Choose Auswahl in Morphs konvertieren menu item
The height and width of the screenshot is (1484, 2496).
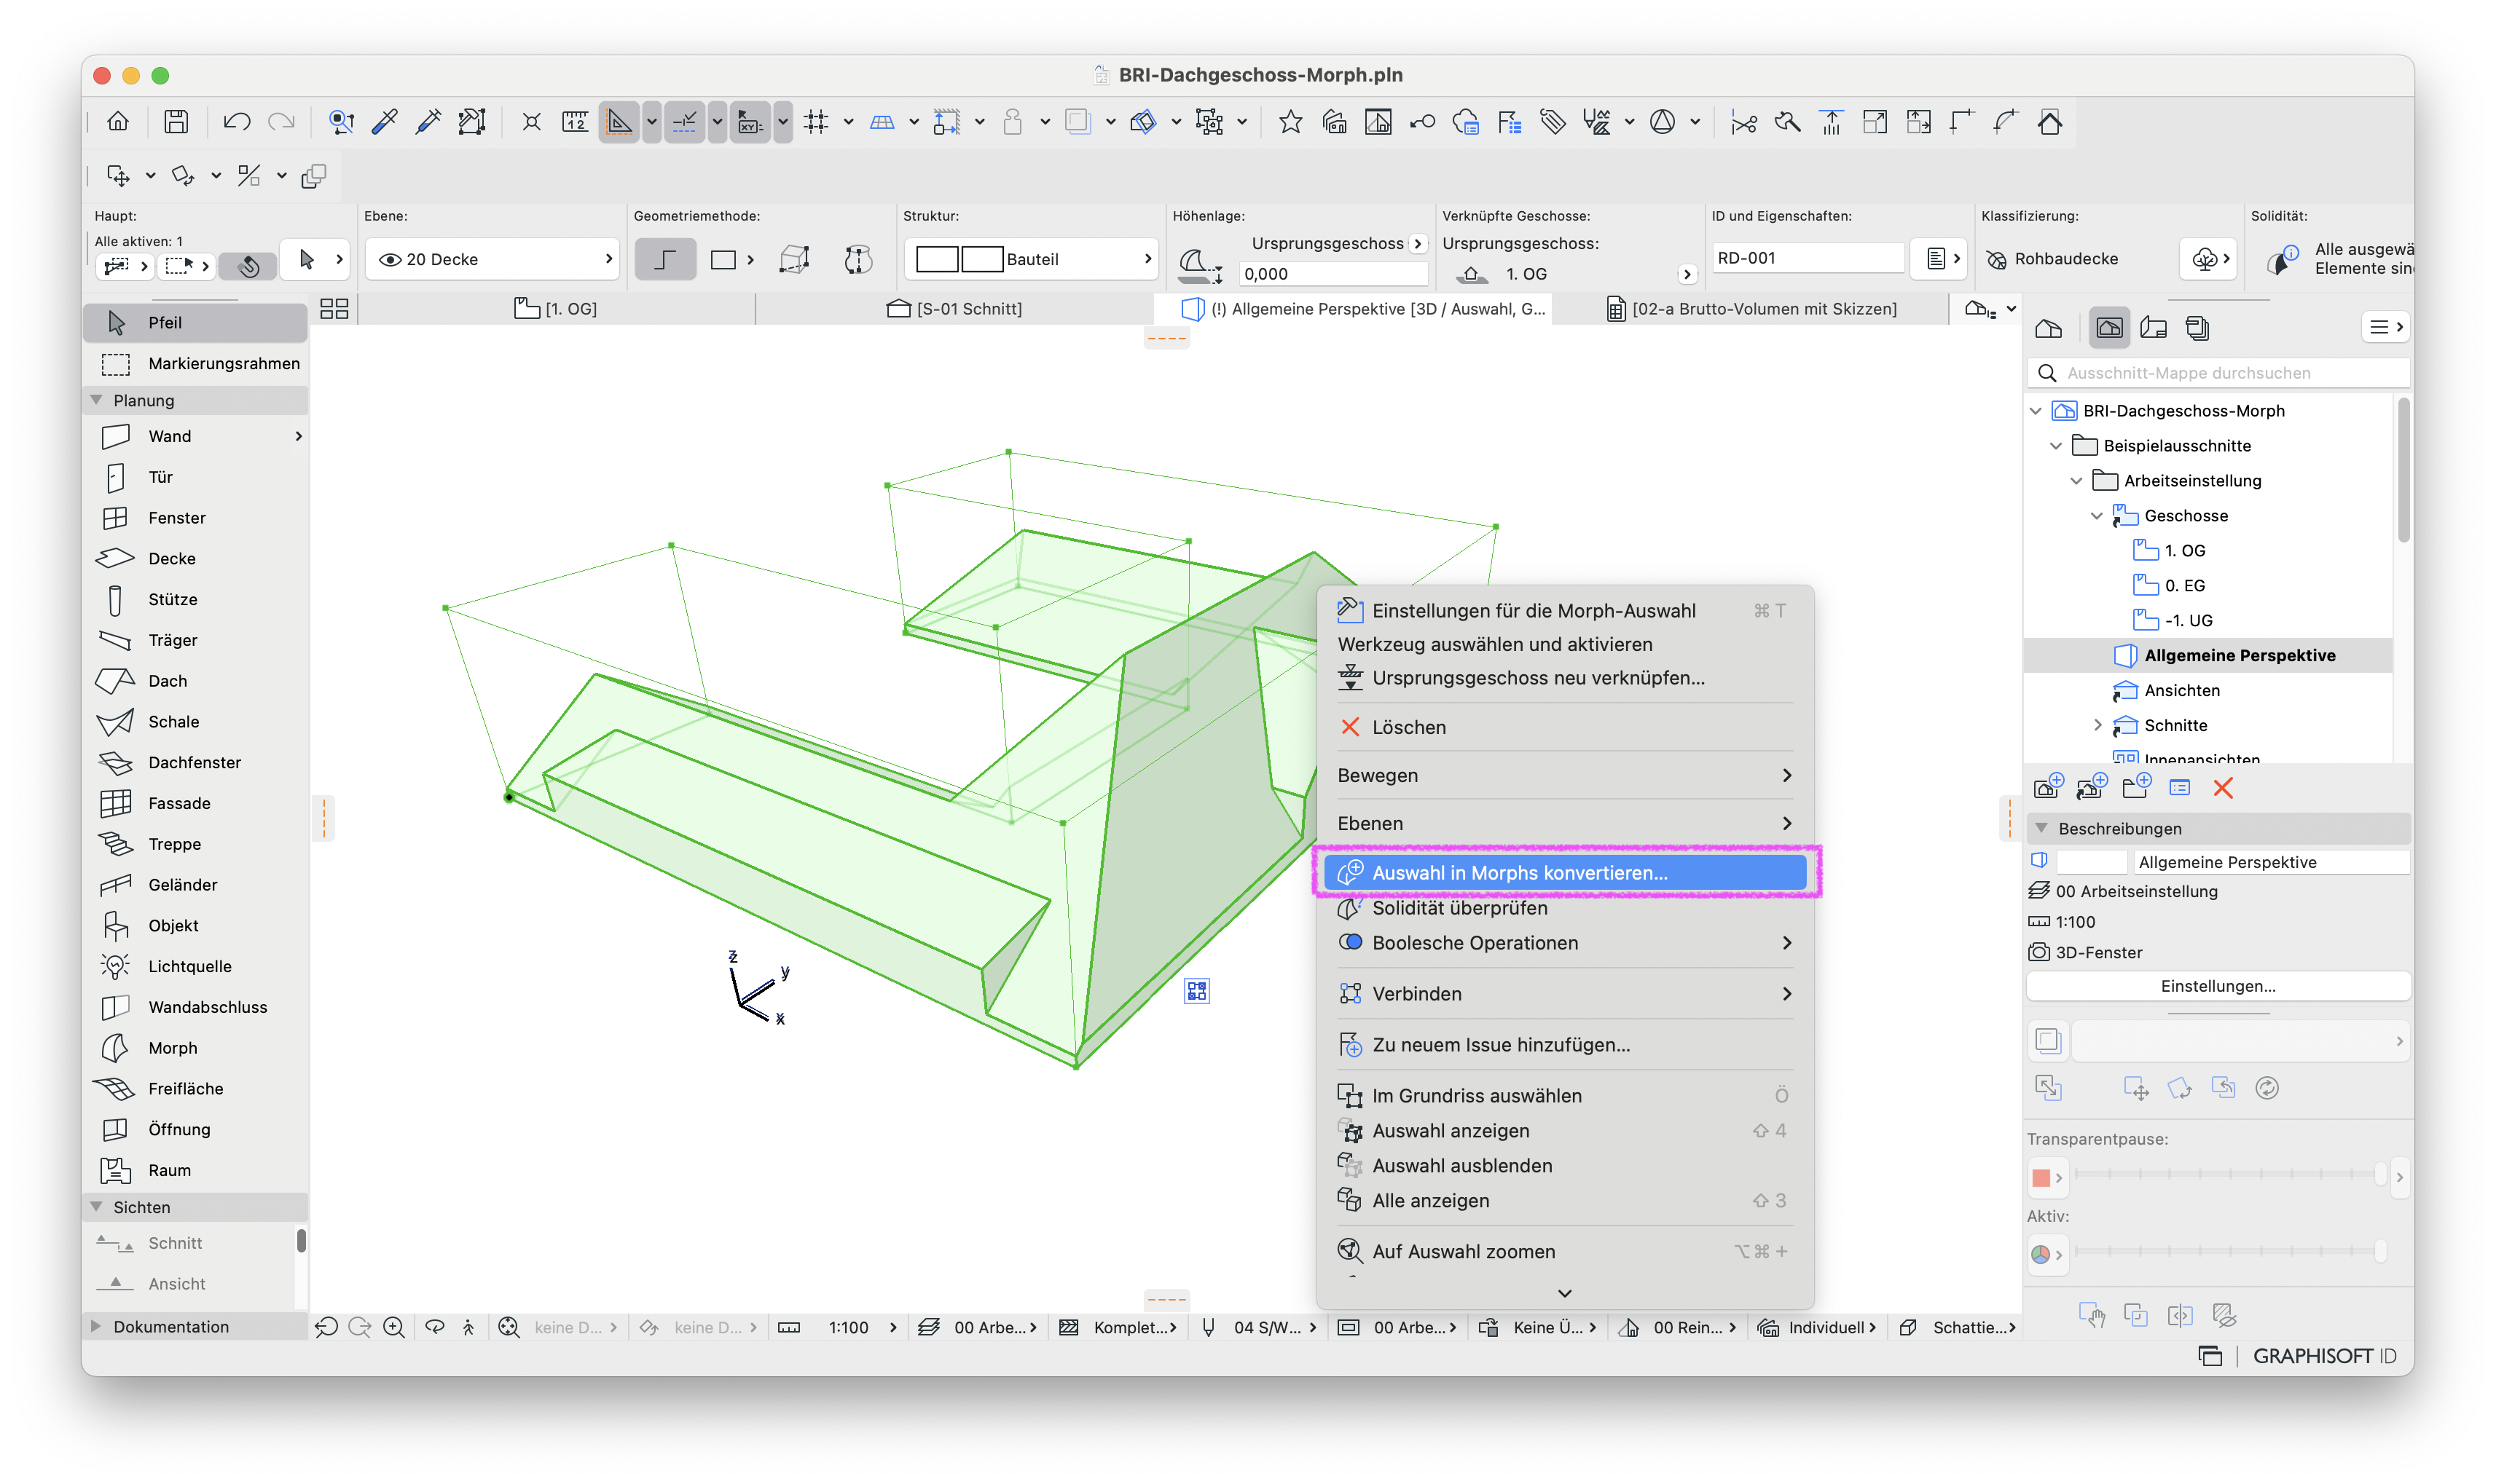pyautogui.click(x=1565, y=872)
